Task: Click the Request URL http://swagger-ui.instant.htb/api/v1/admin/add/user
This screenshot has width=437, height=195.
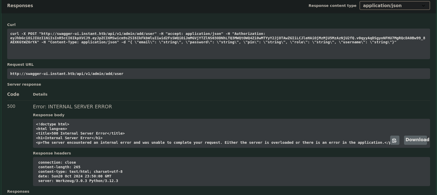Action: 67,74
